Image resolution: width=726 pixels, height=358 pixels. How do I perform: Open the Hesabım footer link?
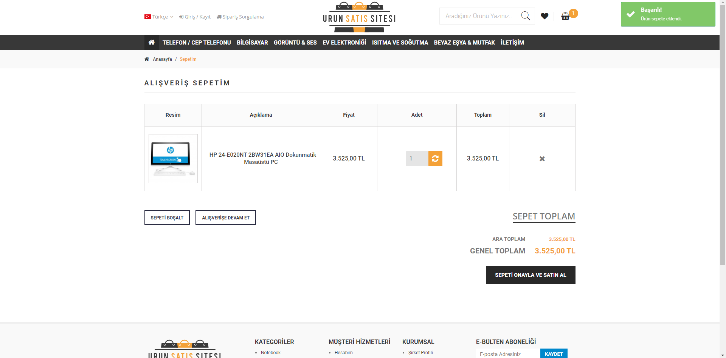tap(344, 353)
